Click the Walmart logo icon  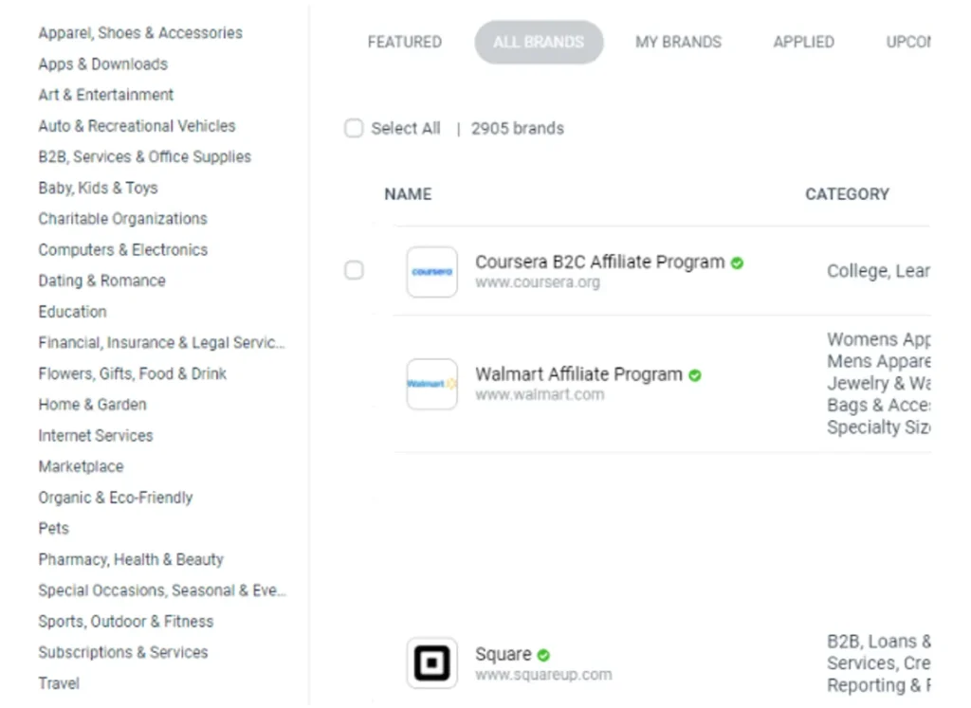pyautogui.click(x=431, y=384)
